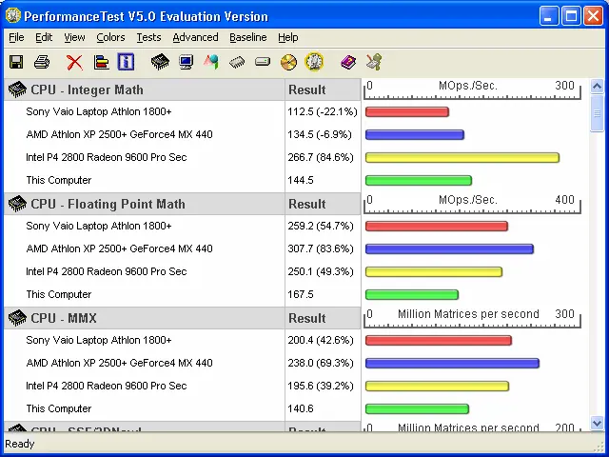Select Intel P4 2800 row under CPU - MMX
The image size is (609, 457).
click(183, 386)
